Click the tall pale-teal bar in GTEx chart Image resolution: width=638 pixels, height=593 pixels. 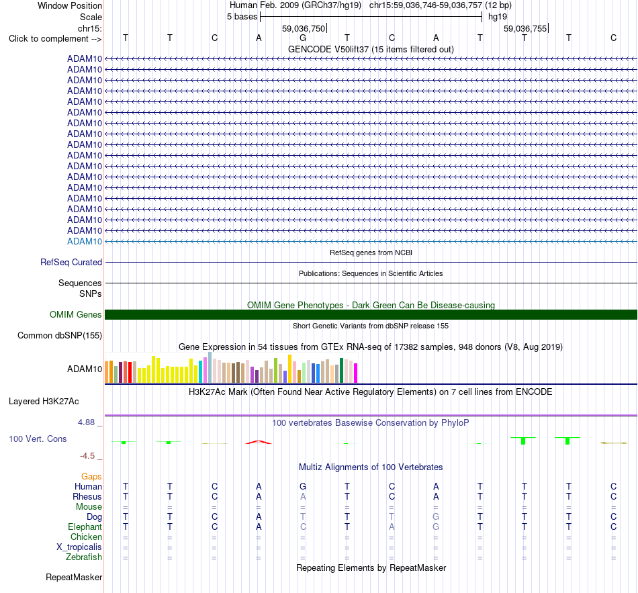210,367
